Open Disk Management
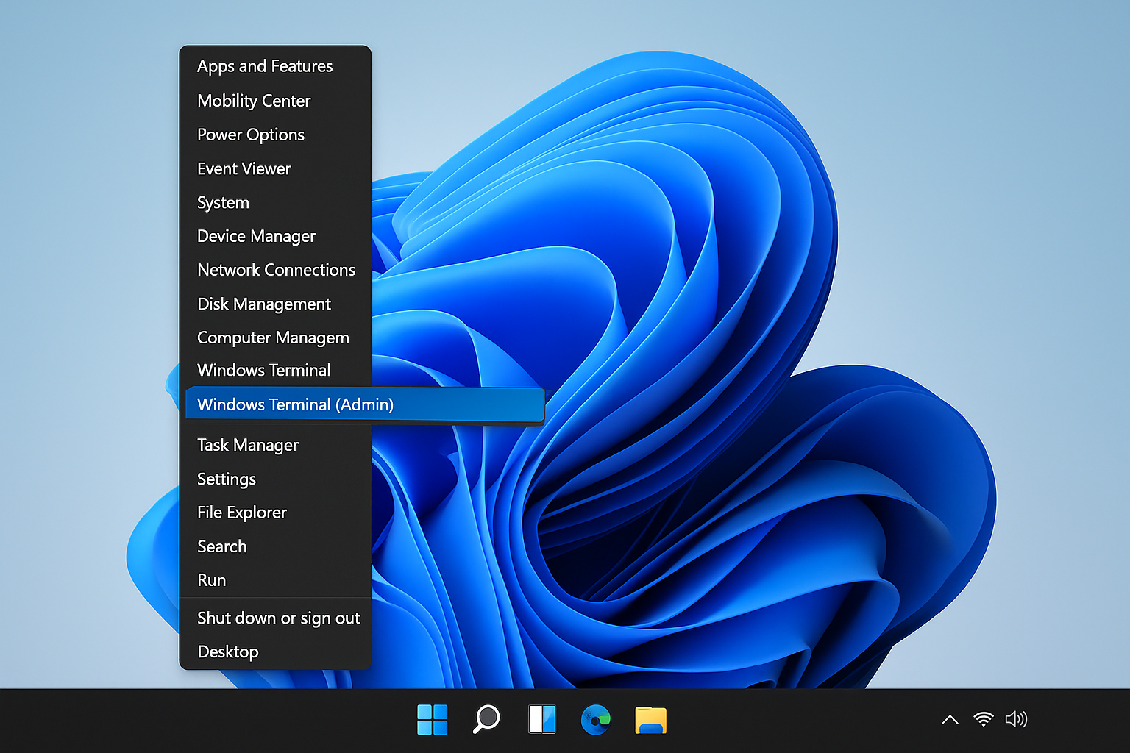The image size is (1130, 753). [x=263, y=304]
